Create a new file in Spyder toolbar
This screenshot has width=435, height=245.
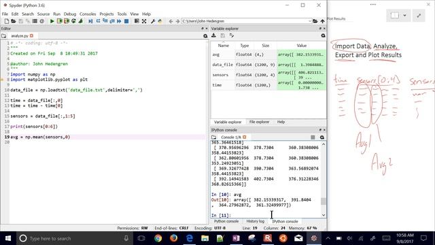click(x=7, y=21)
